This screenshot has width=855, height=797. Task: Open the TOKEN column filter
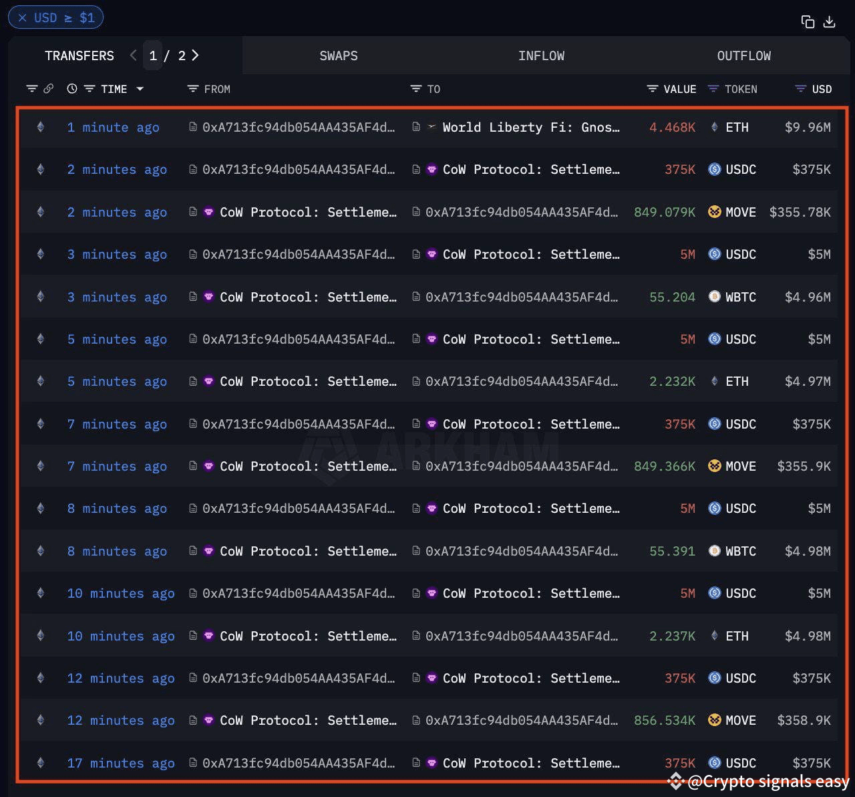[712, 88]
